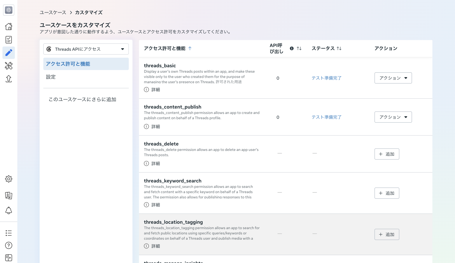Click the threads_delete permission name
The width and height of the screenshot is (455, 263).
[161, 144]
